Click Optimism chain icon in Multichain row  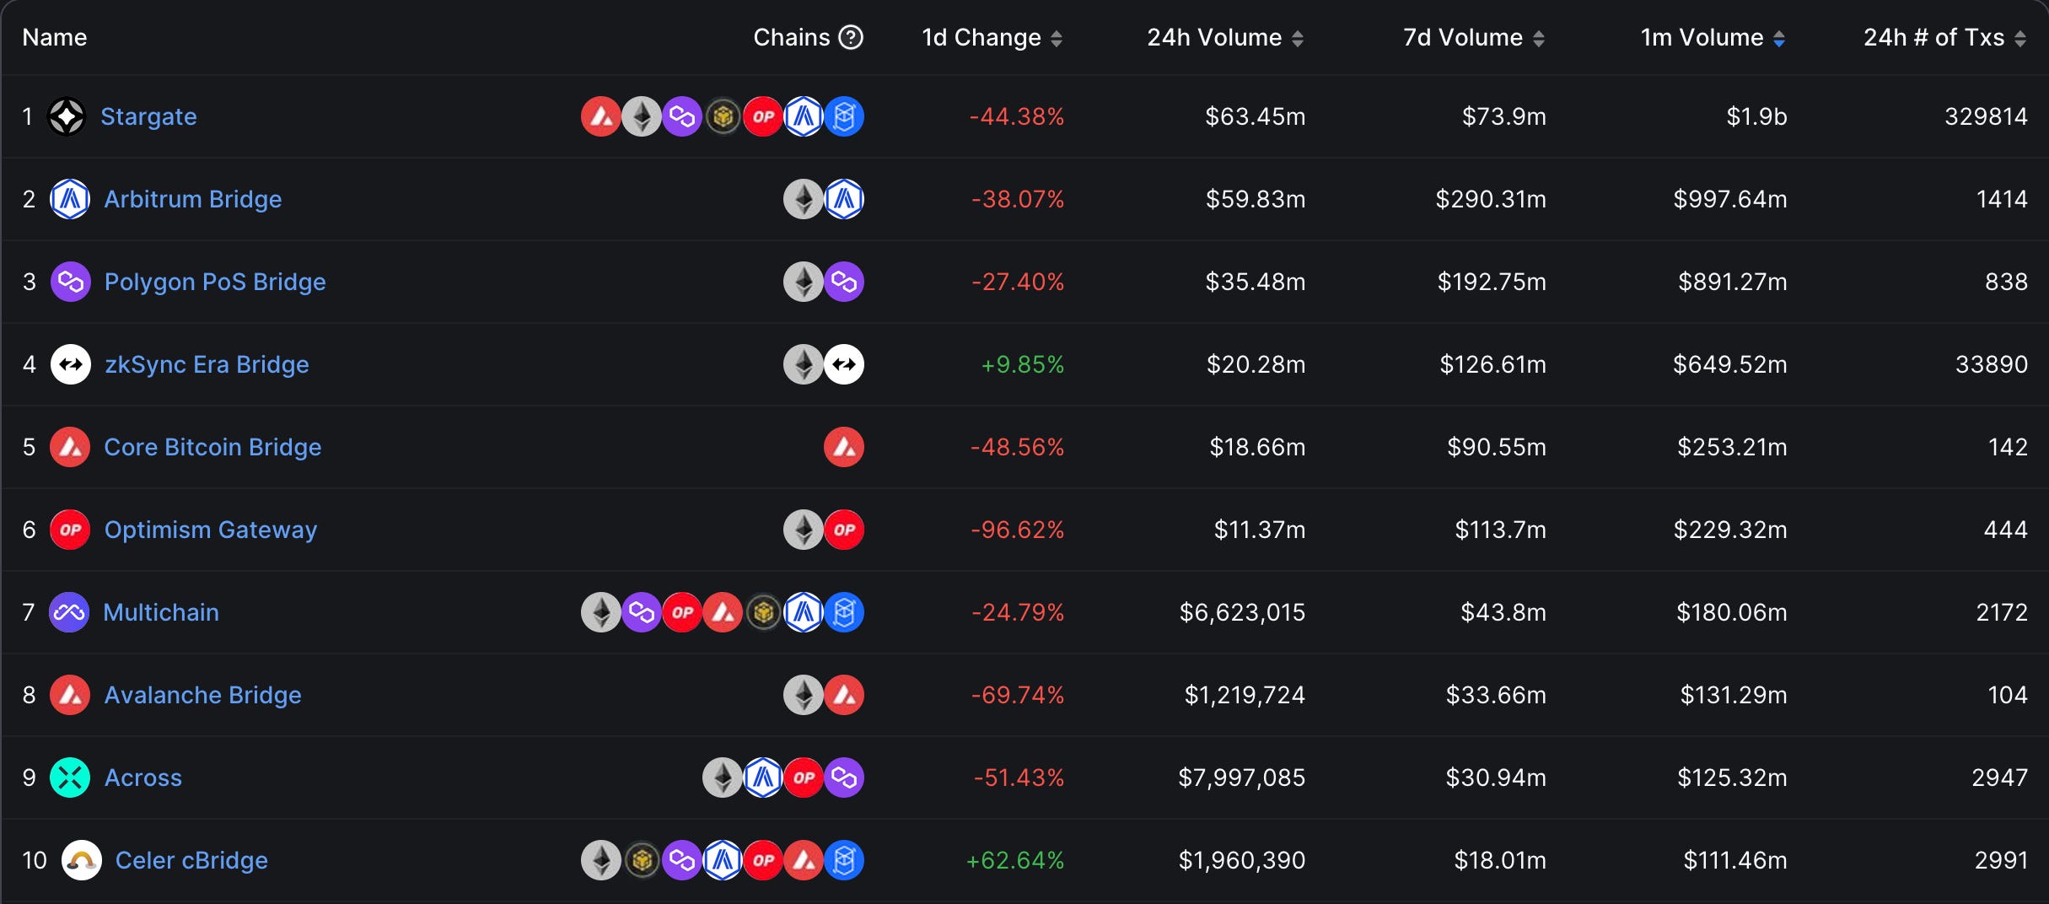pos(682,612)
